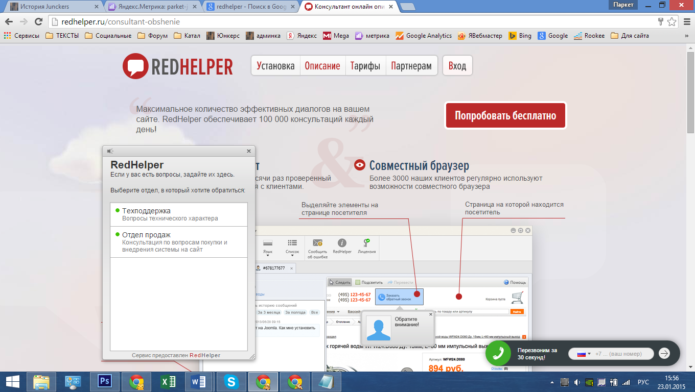Viewport: 695px width, 392px height.
Task: Open the Партнерам menu item
Action: coord(411,66)
